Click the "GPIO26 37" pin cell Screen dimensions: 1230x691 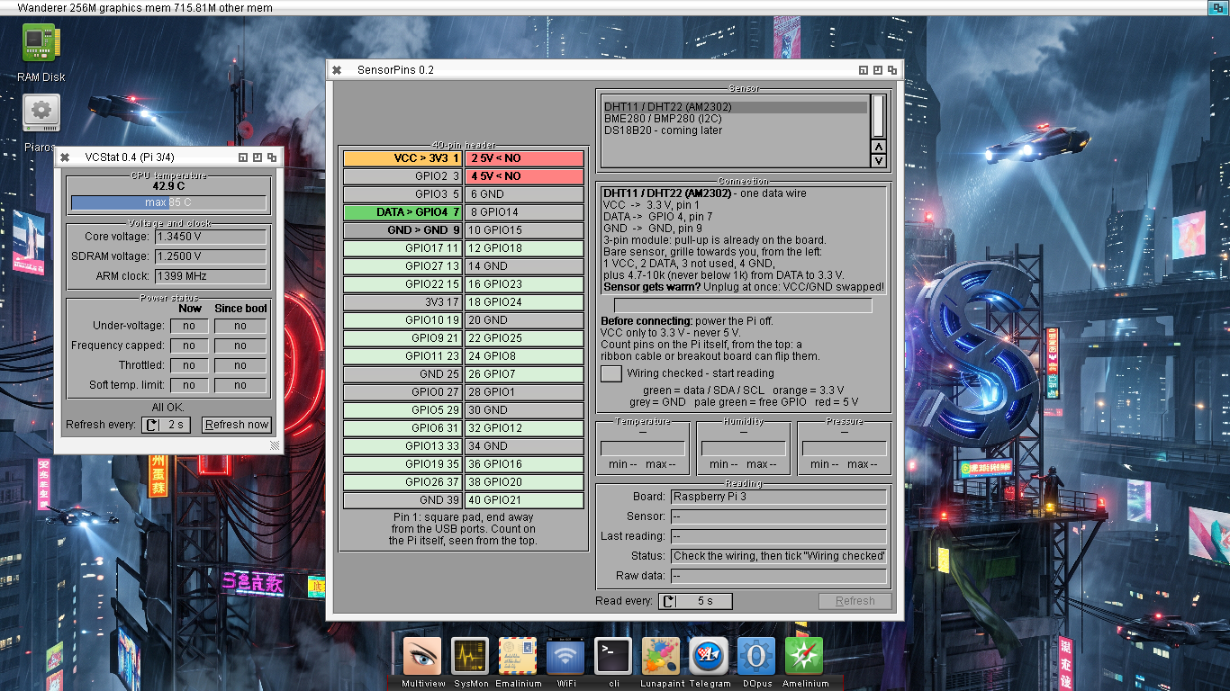tap(402, 482)
